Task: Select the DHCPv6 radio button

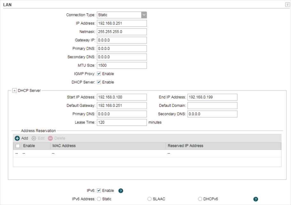Action: pos(200,199)
